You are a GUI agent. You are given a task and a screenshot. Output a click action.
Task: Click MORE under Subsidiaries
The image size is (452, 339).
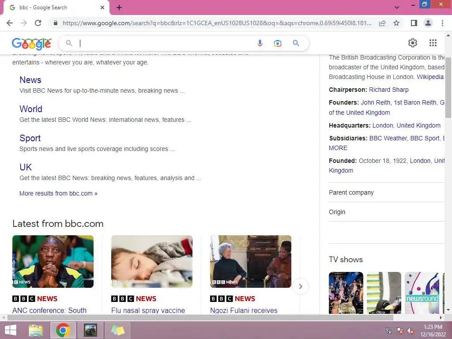pos(338,148)
